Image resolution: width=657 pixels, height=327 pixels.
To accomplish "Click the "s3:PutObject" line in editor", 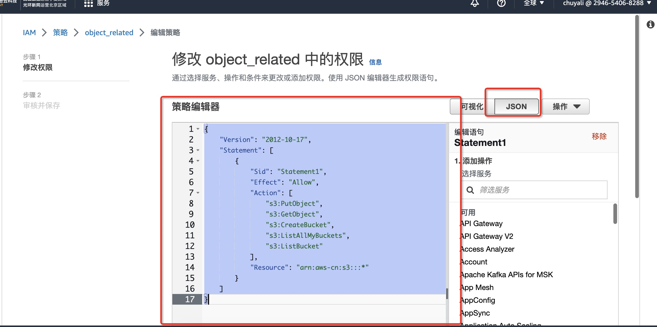I will click(x=294, y=203).
